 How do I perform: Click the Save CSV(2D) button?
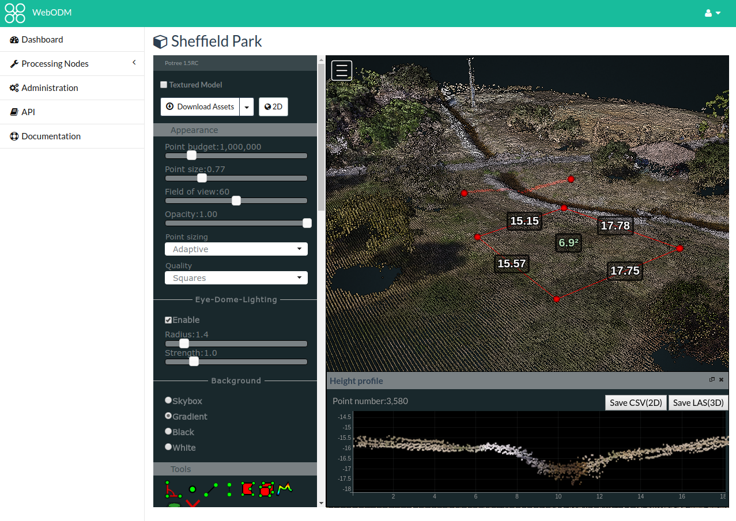pos(636,402)
